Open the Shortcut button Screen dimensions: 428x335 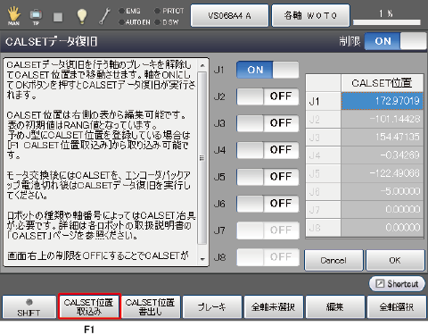pos(397,284)
